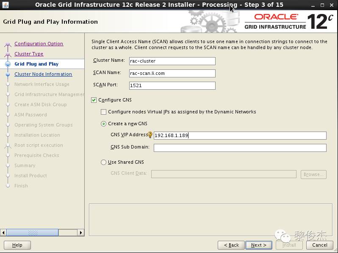Click the Back button
The image size is (338, 253).
[x=231, y=245]
